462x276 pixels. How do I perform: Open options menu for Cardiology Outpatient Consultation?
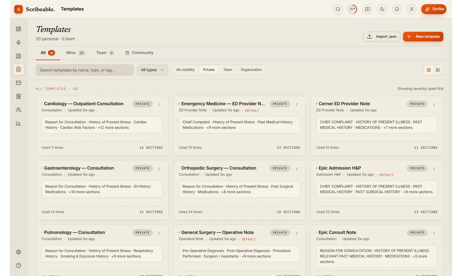click(x=159, y=105)
